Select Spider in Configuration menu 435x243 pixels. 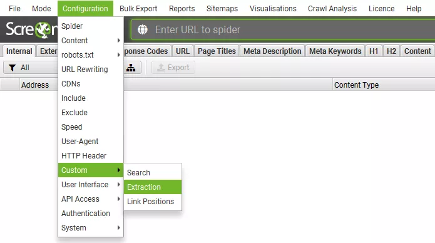91,26
